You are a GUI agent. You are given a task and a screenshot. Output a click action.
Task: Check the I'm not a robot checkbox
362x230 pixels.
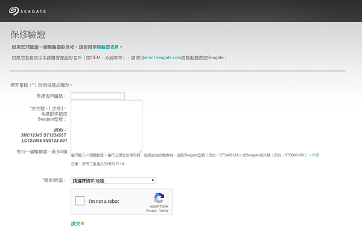pos(80,200)
